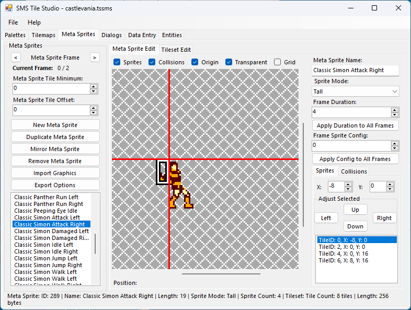The image size is (411, 310).
Task: Select the Sprites sub-tab
Action: [325, 170]
